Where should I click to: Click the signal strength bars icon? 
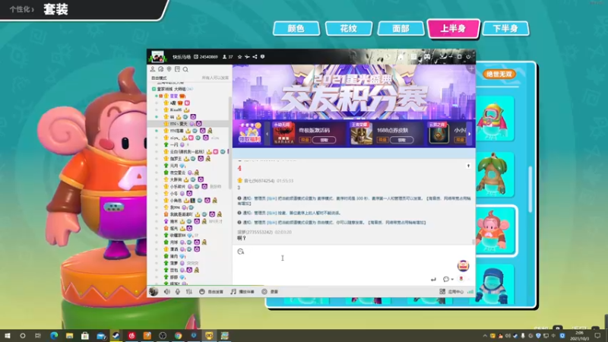(470, 292)
